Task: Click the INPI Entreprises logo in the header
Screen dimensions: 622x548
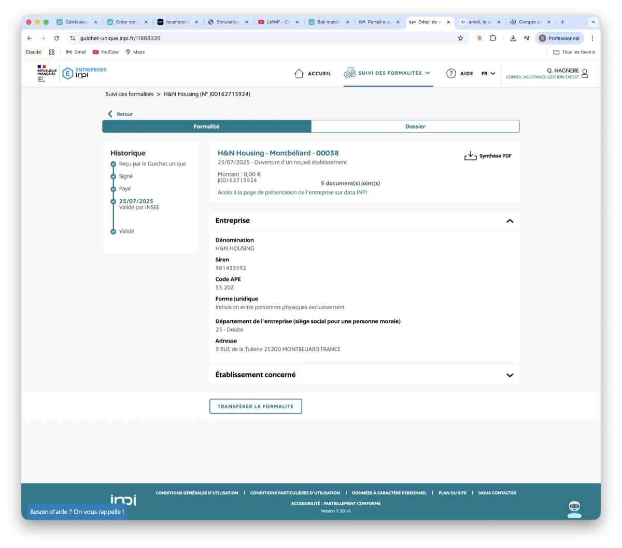Action: tap(83, 73)
